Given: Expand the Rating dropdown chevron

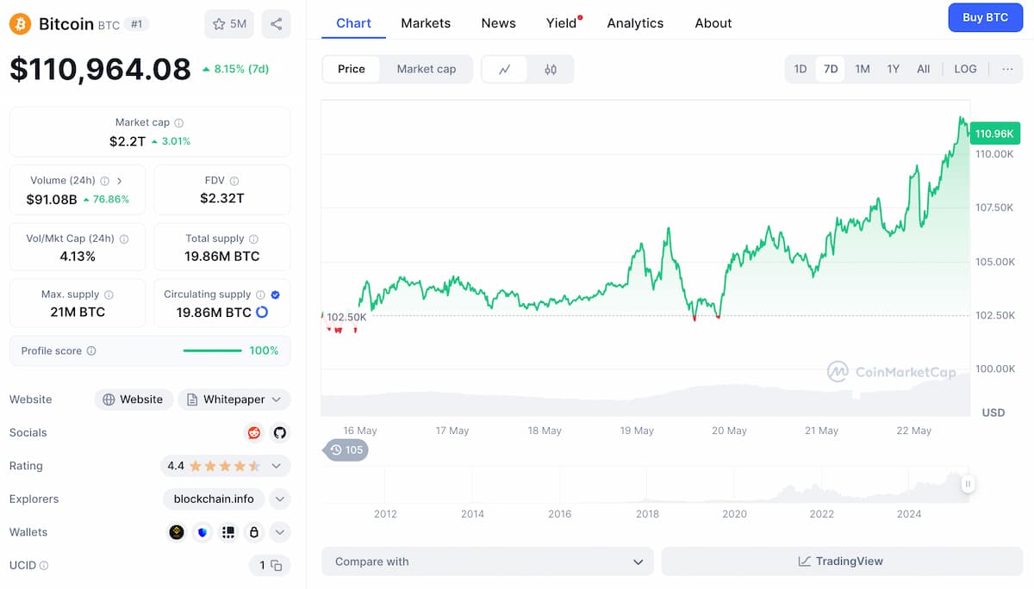Looking at the screenshot, I should (277, 466).
